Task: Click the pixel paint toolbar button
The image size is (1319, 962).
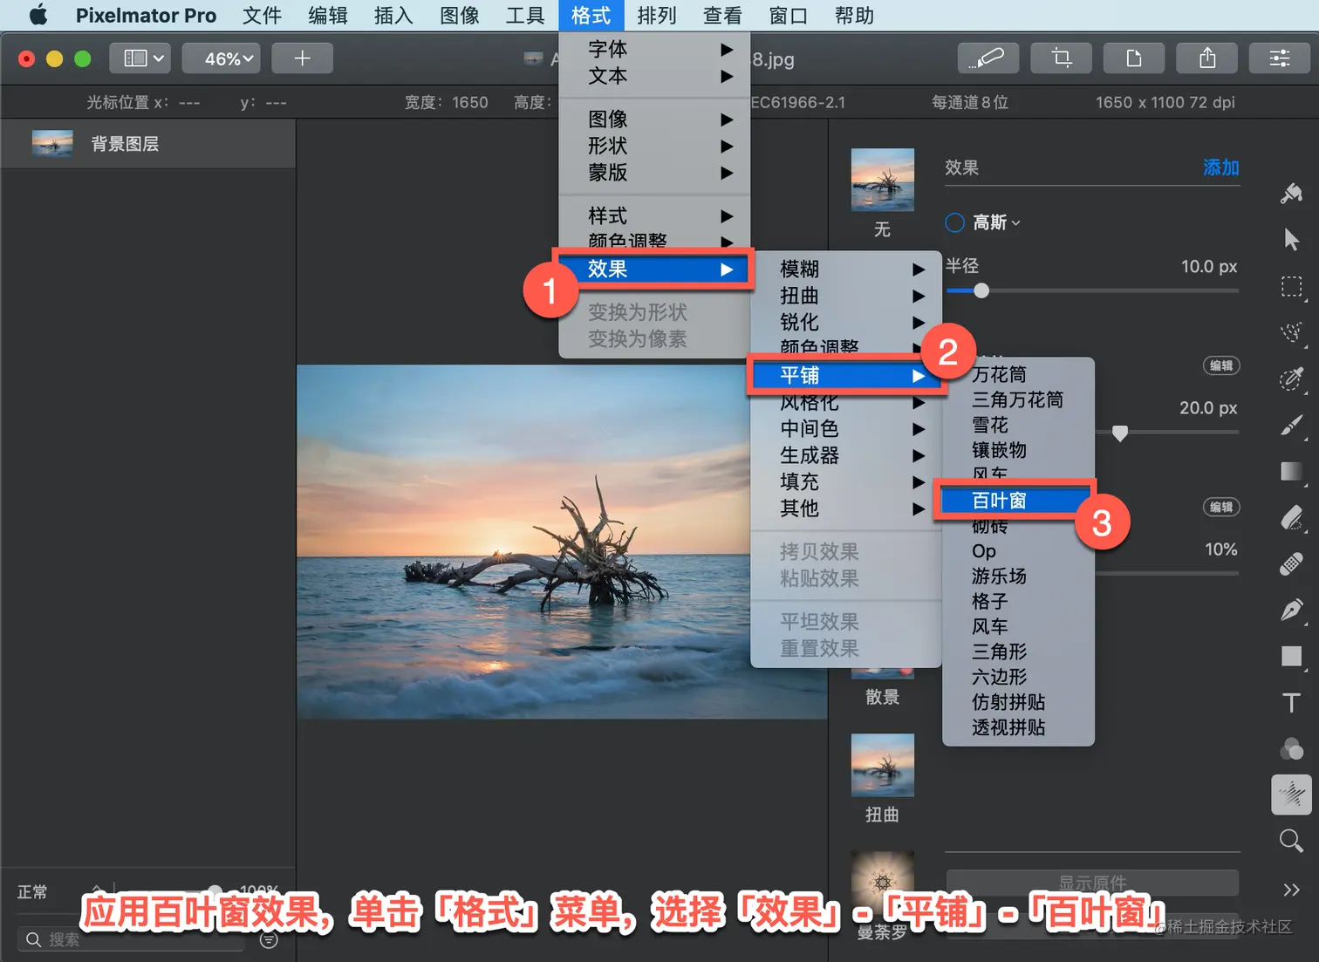Action: (988, 58)
